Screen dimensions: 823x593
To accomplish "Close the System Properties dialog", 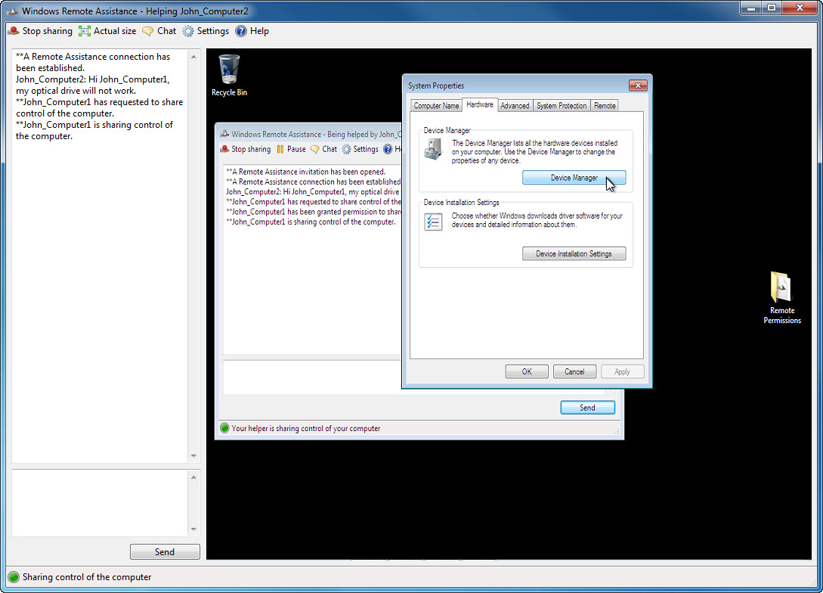I will coord(638,85).
